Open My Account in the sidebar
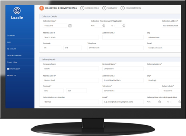 11,49
